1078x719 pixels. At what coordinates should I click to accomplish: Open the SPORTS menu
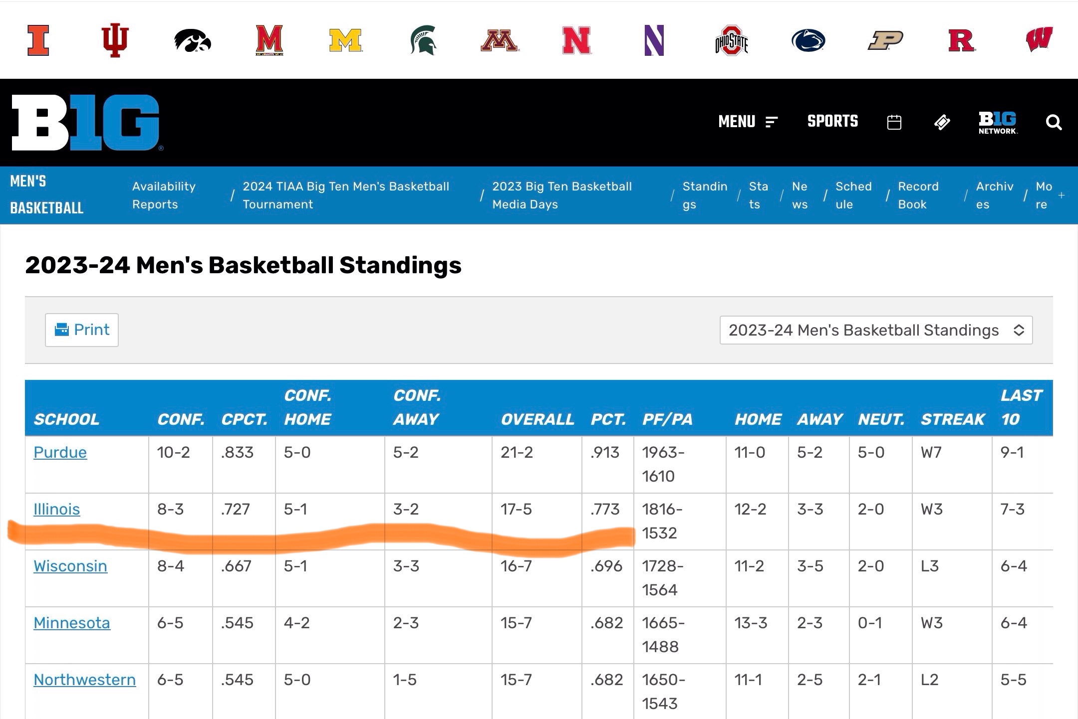pos(832,121)
